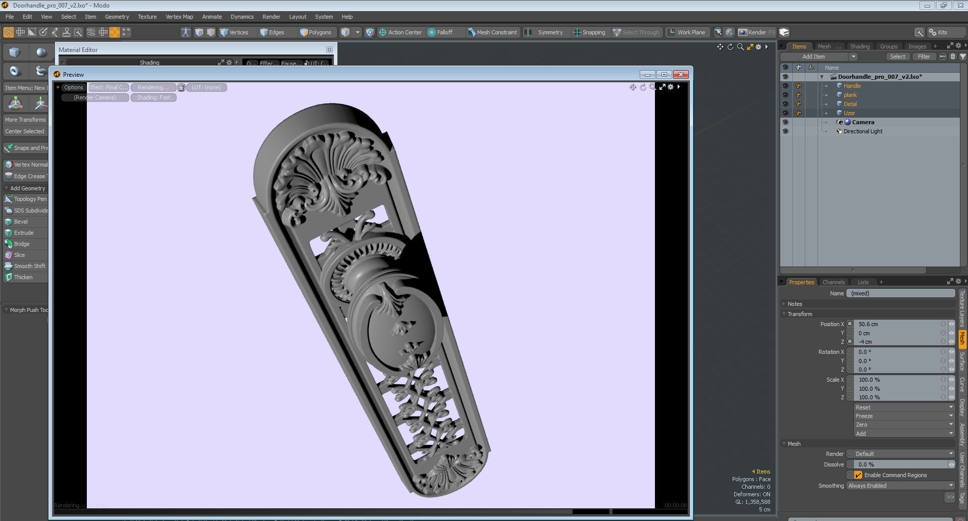Select the Topology Pen tool
The image size is (968, 521).
click(x=26, y=199)
